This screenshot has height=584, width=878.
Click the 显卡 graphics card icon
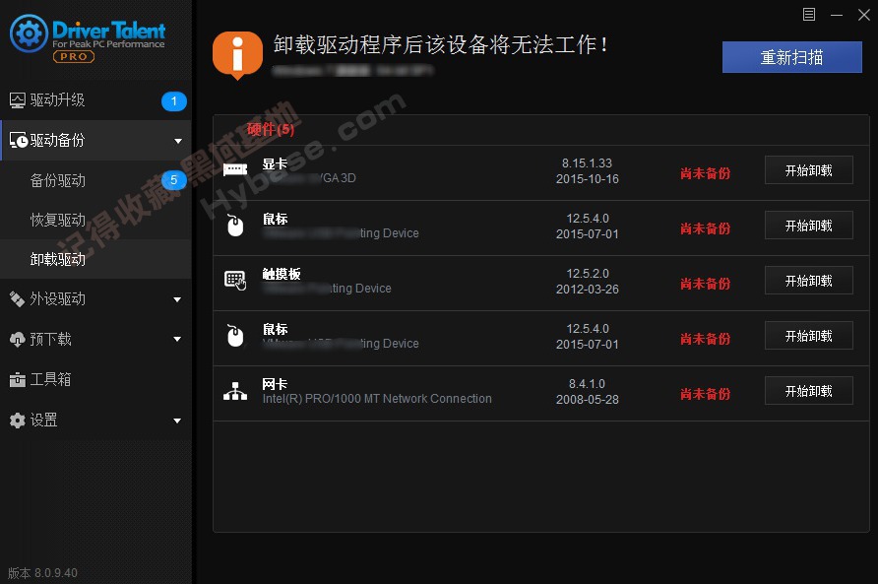point(235,169)
